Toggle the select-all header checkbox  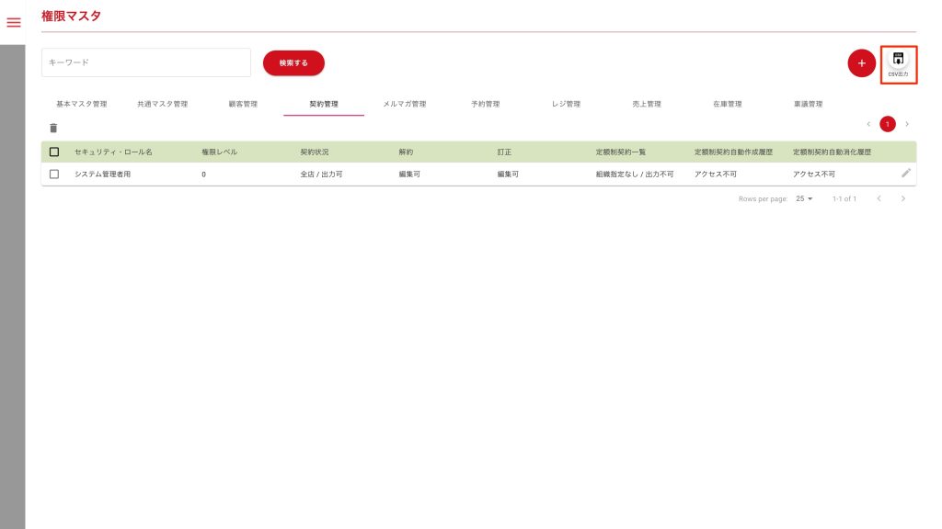[x=54, y=152]
